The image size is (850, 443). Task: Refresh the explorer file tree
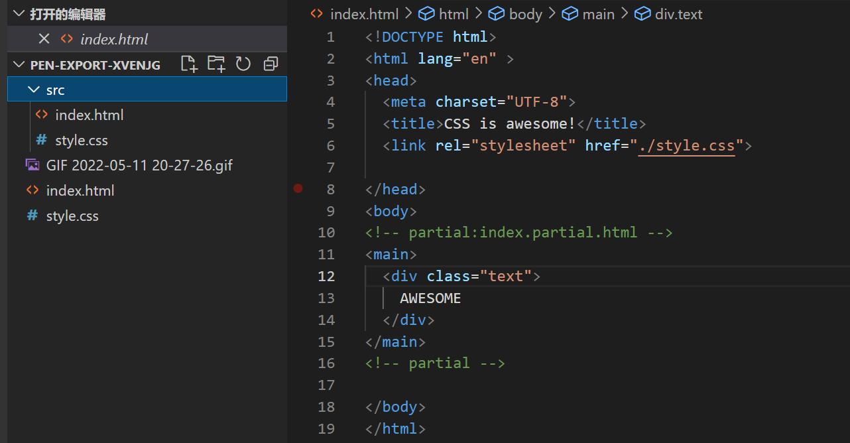(243, 64)
